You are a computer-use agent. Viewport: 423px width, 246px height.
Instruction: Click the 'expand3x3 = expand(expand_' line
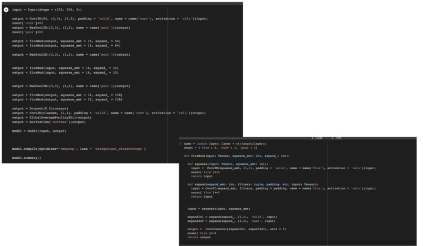231,221
